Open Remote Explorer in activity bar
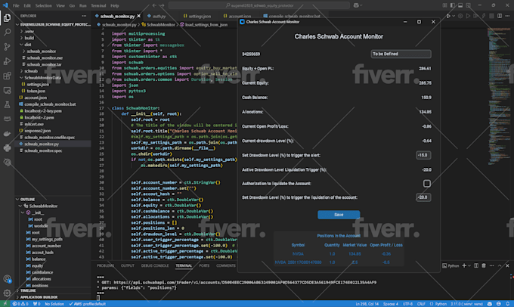 [x=7, y=90]
